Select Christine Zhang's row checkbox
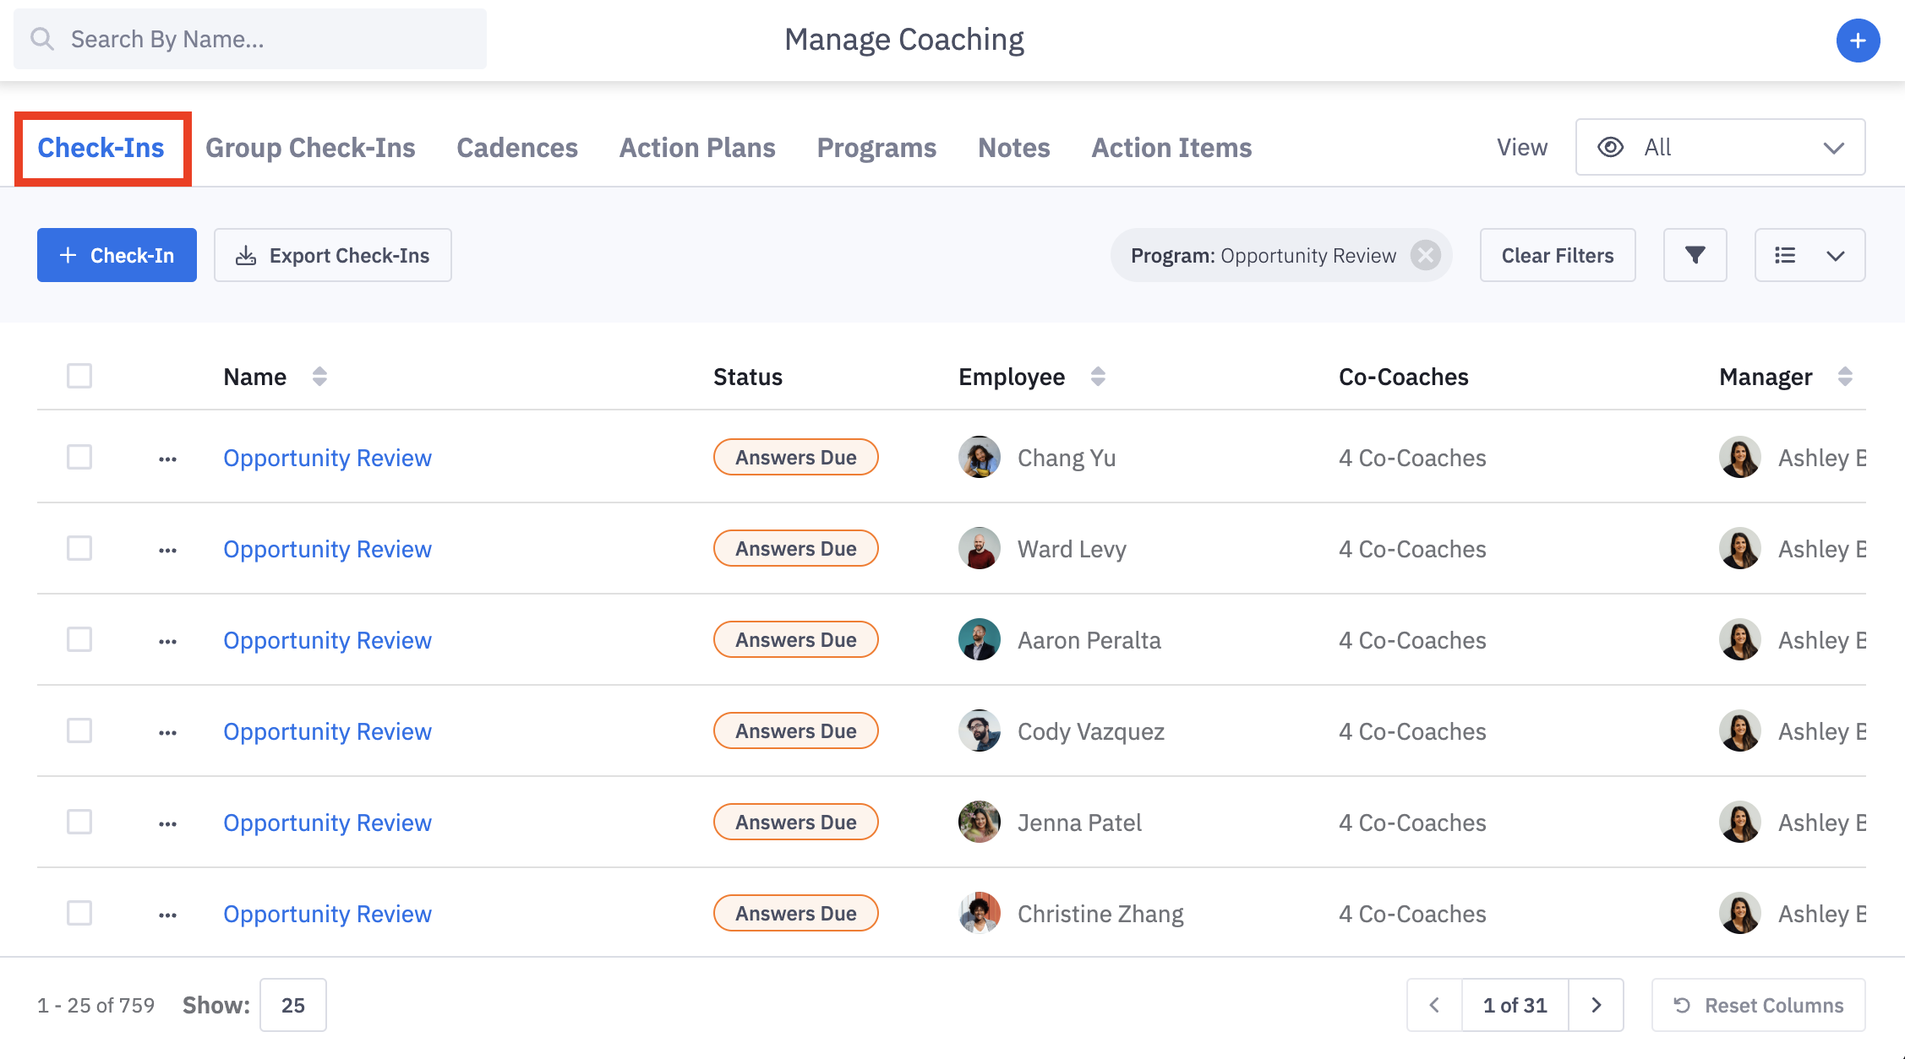1905x1059 pixels. click(x=79, y=914)
